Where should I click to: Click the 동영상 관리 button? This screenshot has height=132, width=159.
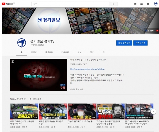click(x=140, y=43)
